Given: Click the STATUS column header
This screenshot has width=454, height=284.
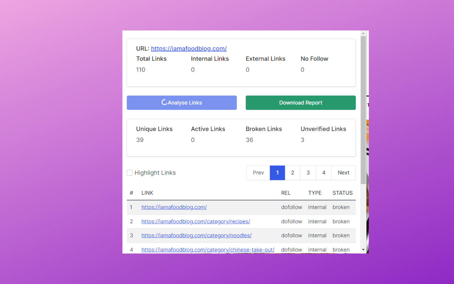Looking at the screenshot, I should tap(342, 193).
